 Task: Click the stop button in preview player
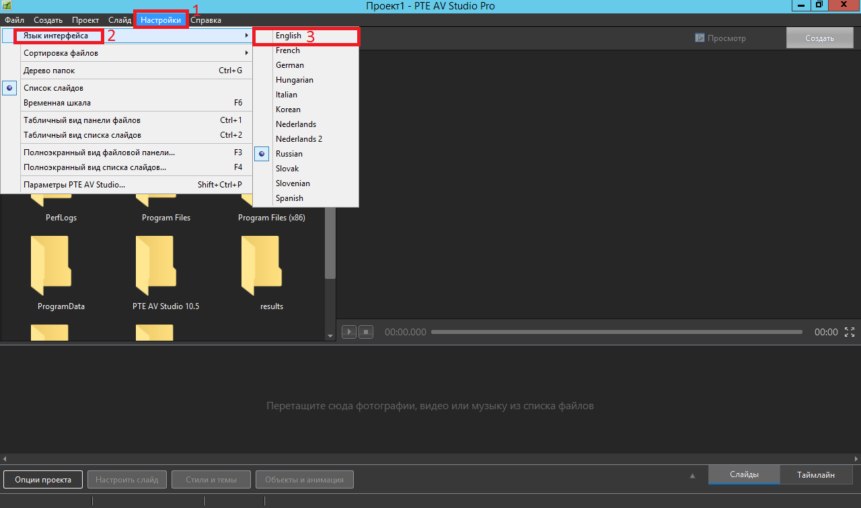point(365,332)
